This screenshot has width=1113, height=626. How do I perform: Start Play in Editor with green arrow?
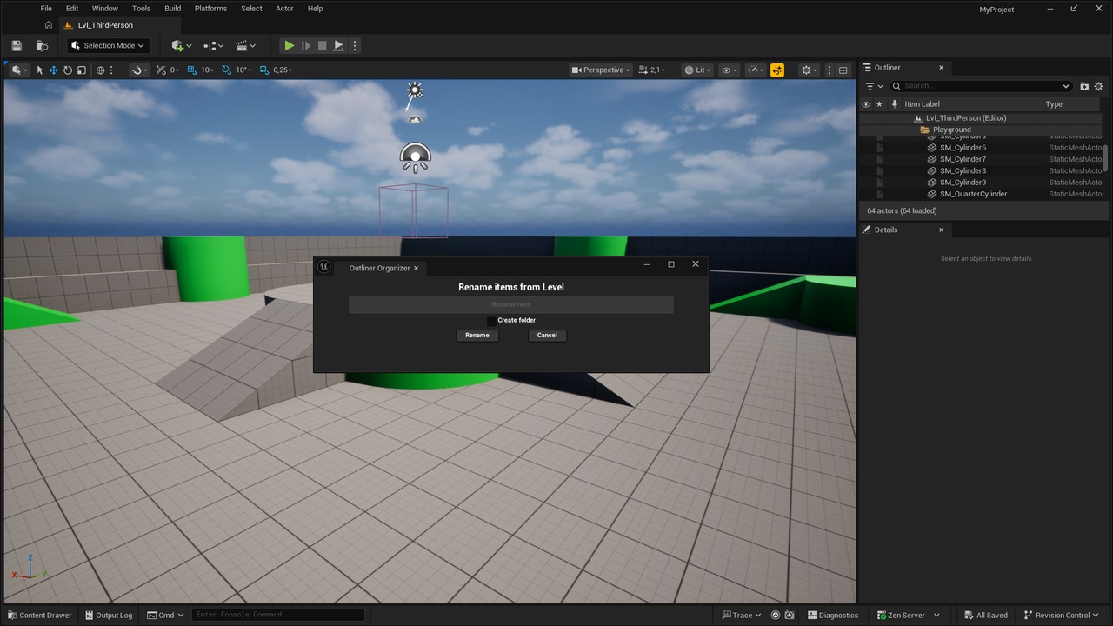pos(290,45)
